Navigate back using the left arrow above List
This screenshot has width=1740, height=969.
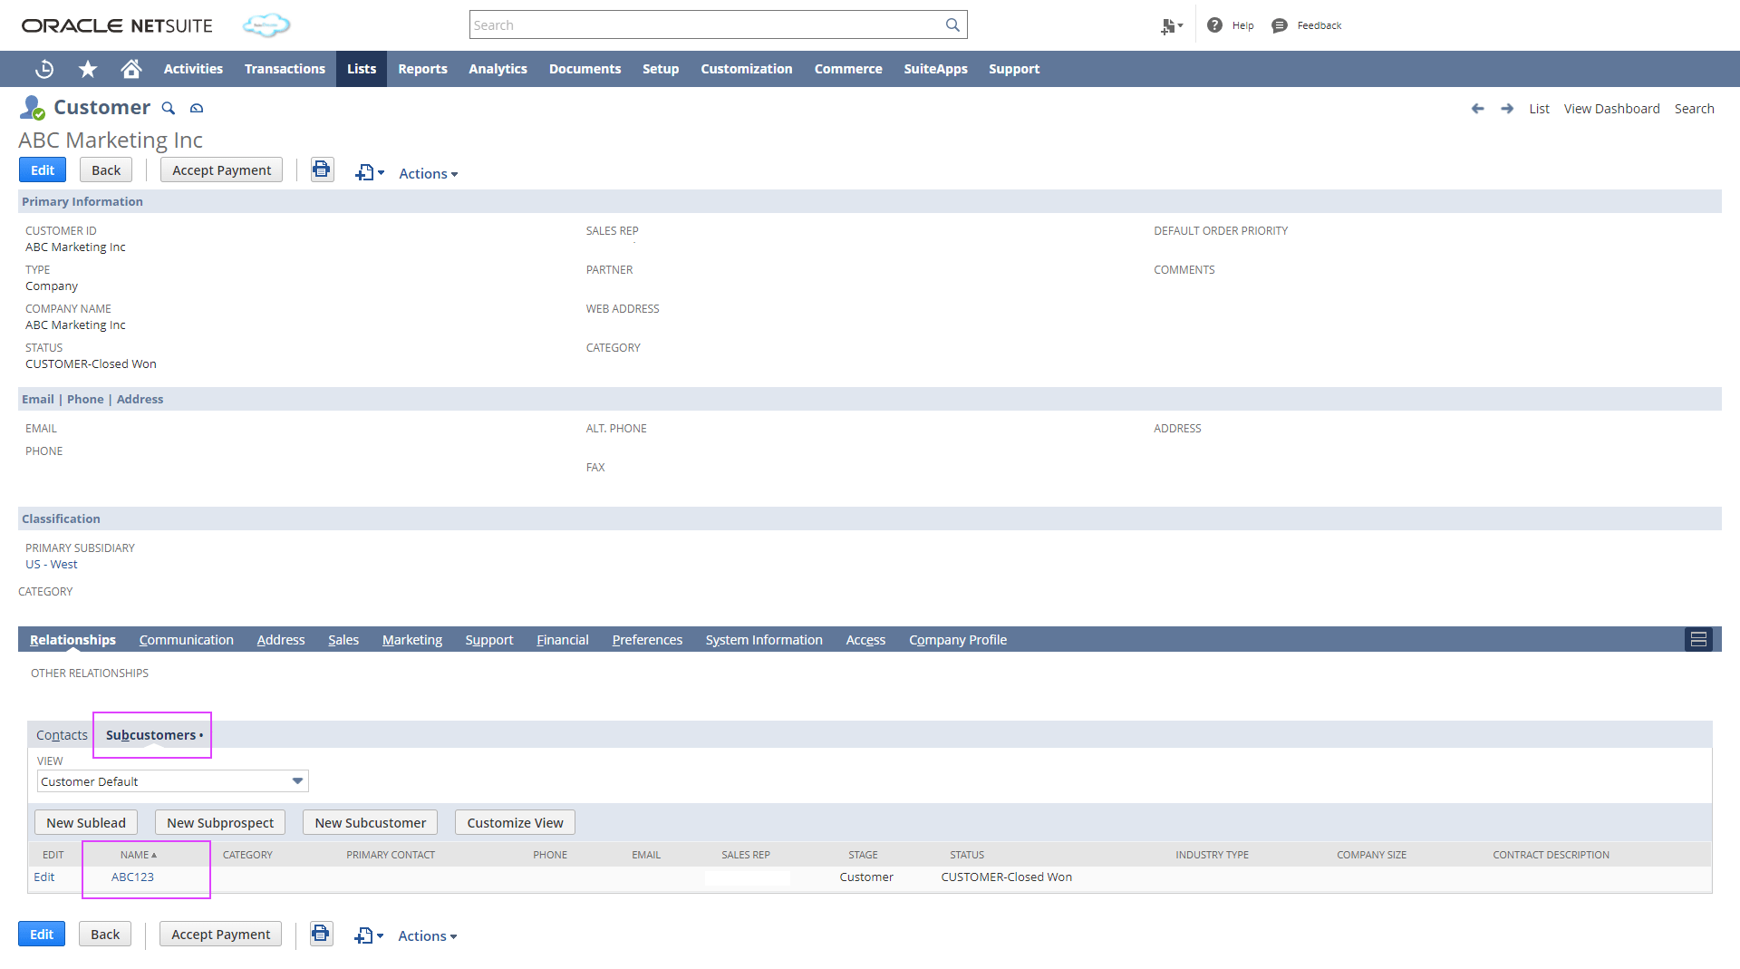point(1478,108)
